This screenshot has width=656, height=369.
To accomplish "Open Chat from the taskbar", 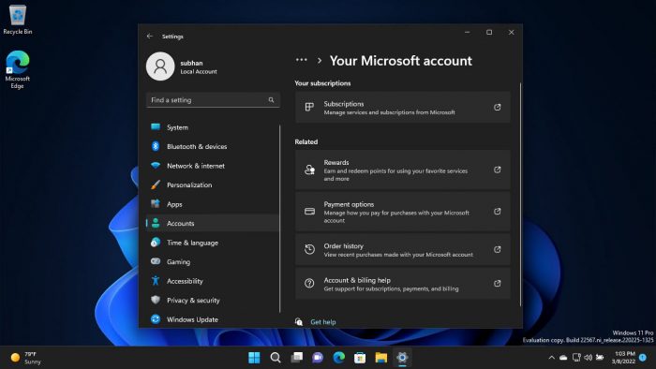I will coord(318,358).
